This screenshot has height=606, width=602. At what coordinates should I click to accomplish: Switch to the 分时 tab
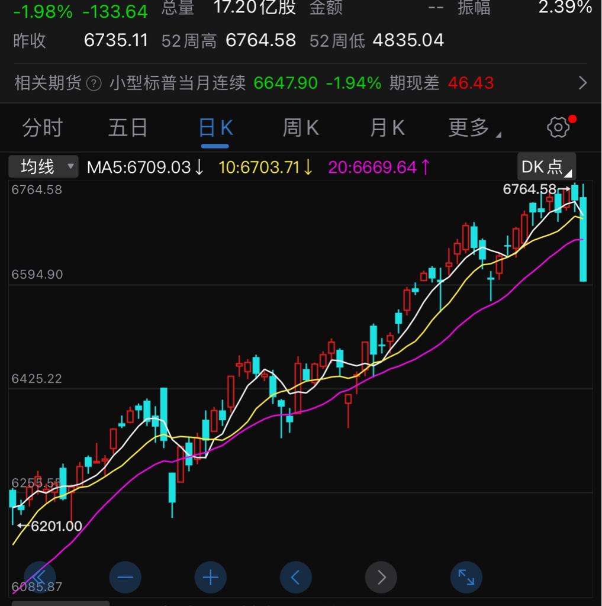pyautogui.click(x=43, y=128)
